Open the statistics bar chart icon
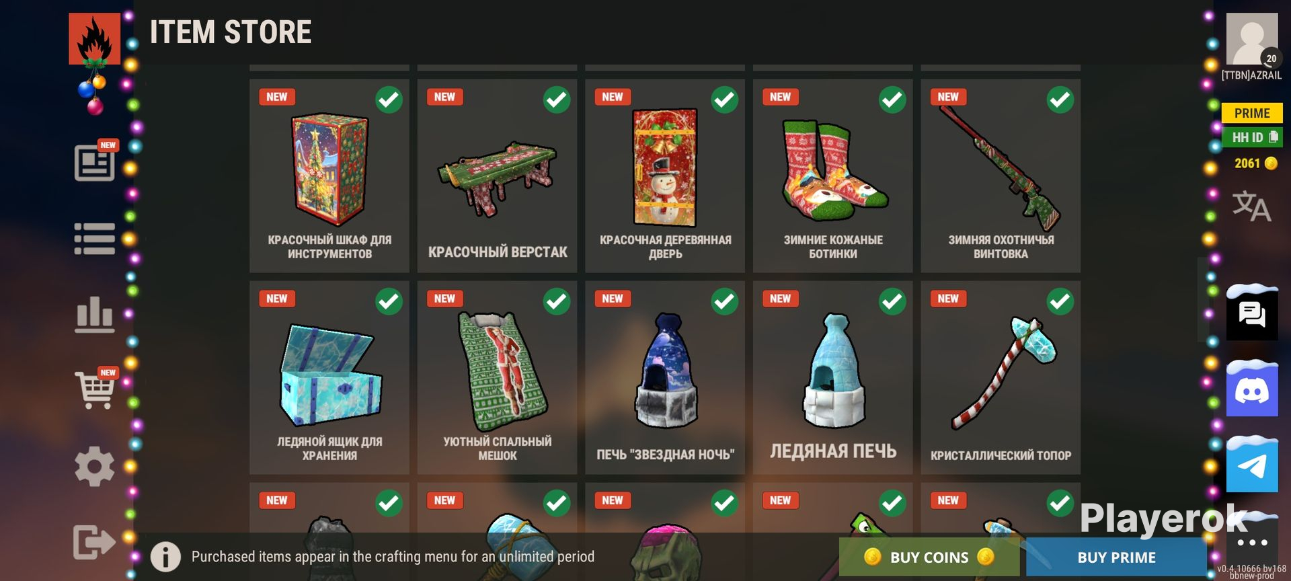Image resolution: width=1291 pixels, height=581 pixels. click(94, 314)
